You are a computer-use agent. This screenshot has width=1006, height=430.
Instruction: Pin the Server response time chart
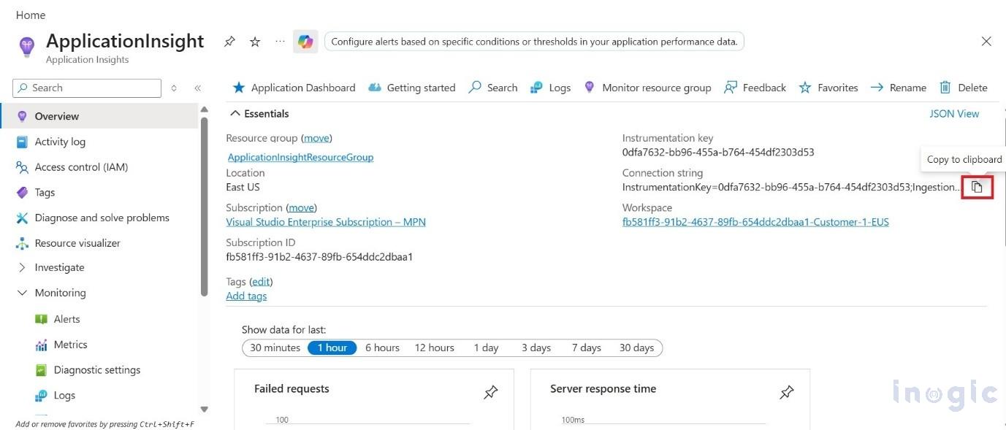[787, 393]
